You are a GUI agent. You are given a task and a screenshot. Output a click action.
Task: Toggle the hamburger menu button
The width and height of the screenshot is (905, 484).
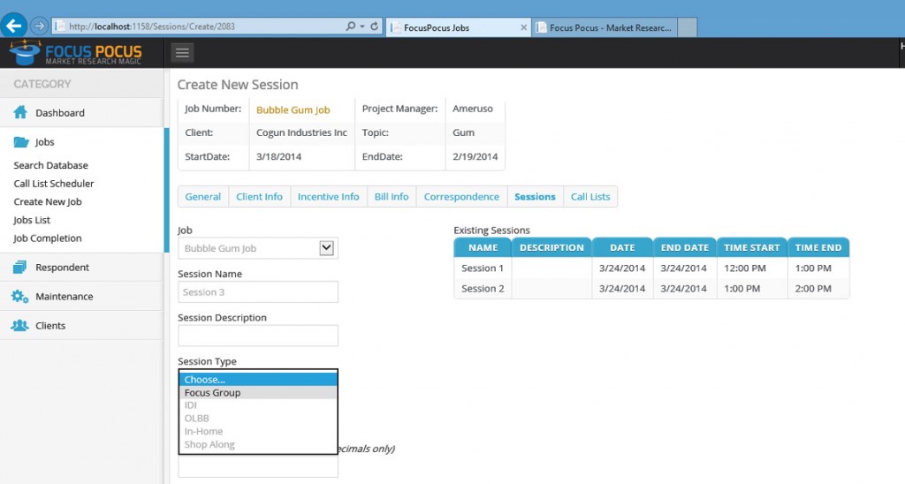click(x=182, y=53)
